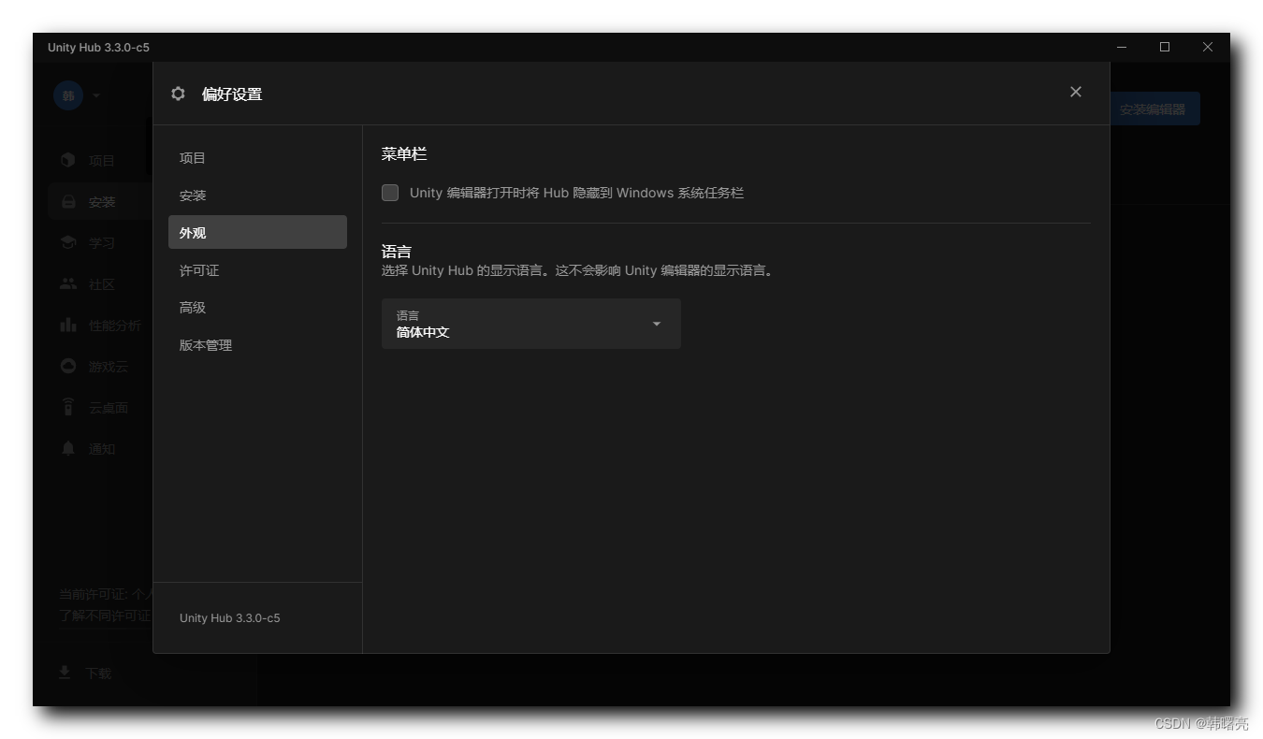Click the Unity Hub 3.3.0-c5 version text in dialog

point(230,618)
